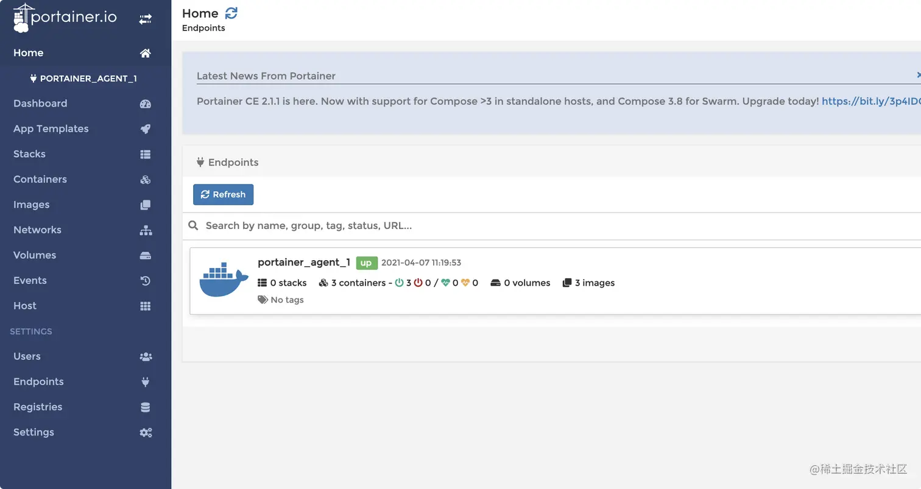Click the Volumes drive icon in sidebar
This screenshot has width=921, height=489.
click(145, 256)
